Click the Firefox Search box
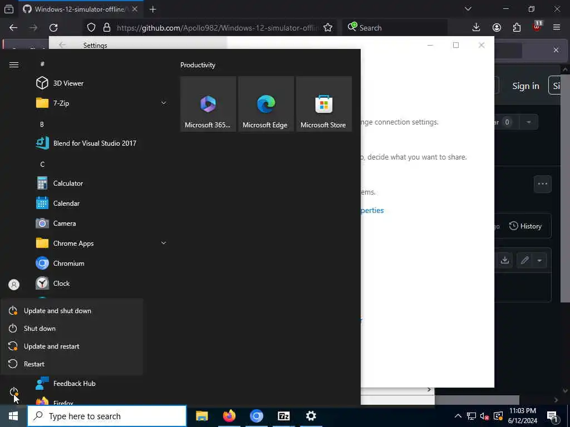Image resolution: width=570 pixels, height=427 pixels. (x=395, y=28)
